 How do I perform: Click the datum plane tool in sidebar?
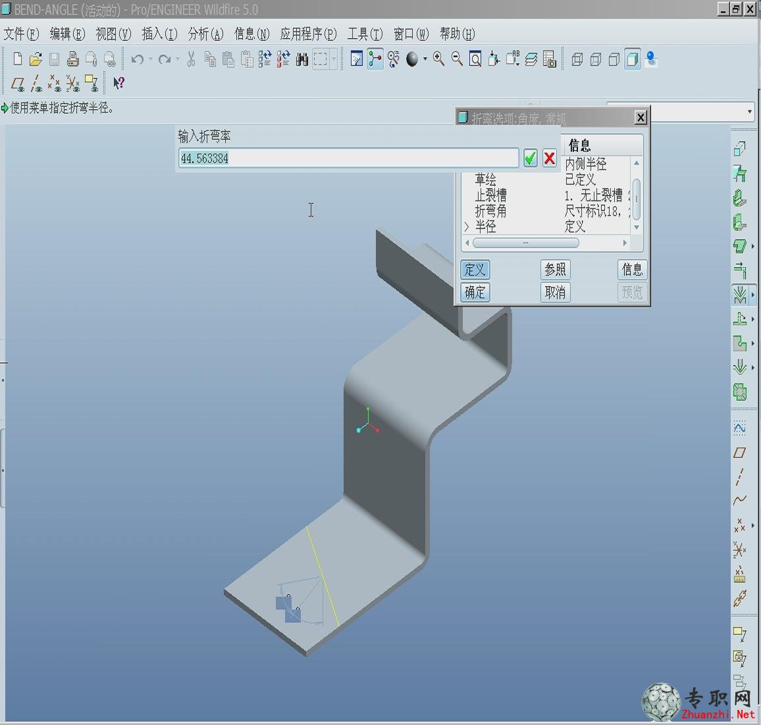click(739, 453)
